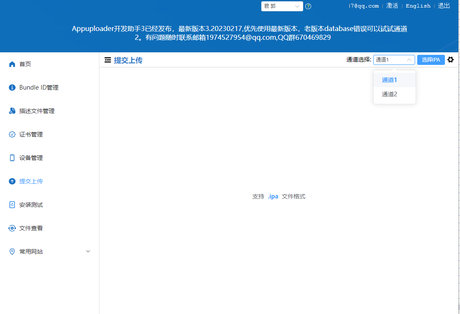Click the home icon in sidebar
Screen dimensions: 460x314
(12, 64)
